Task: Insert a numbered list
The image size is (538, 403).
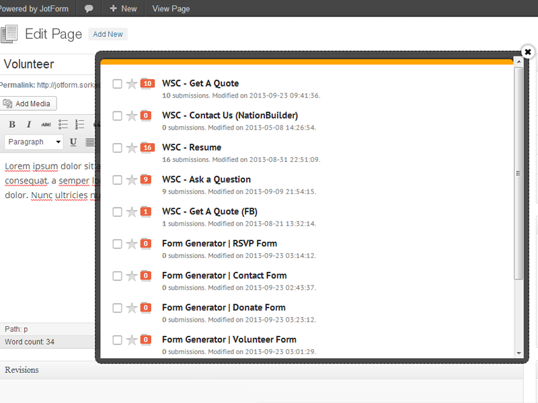Action: [x=80, y=124]
